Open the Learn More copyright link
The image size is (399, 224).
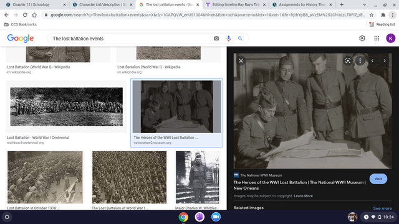point(304,196)
